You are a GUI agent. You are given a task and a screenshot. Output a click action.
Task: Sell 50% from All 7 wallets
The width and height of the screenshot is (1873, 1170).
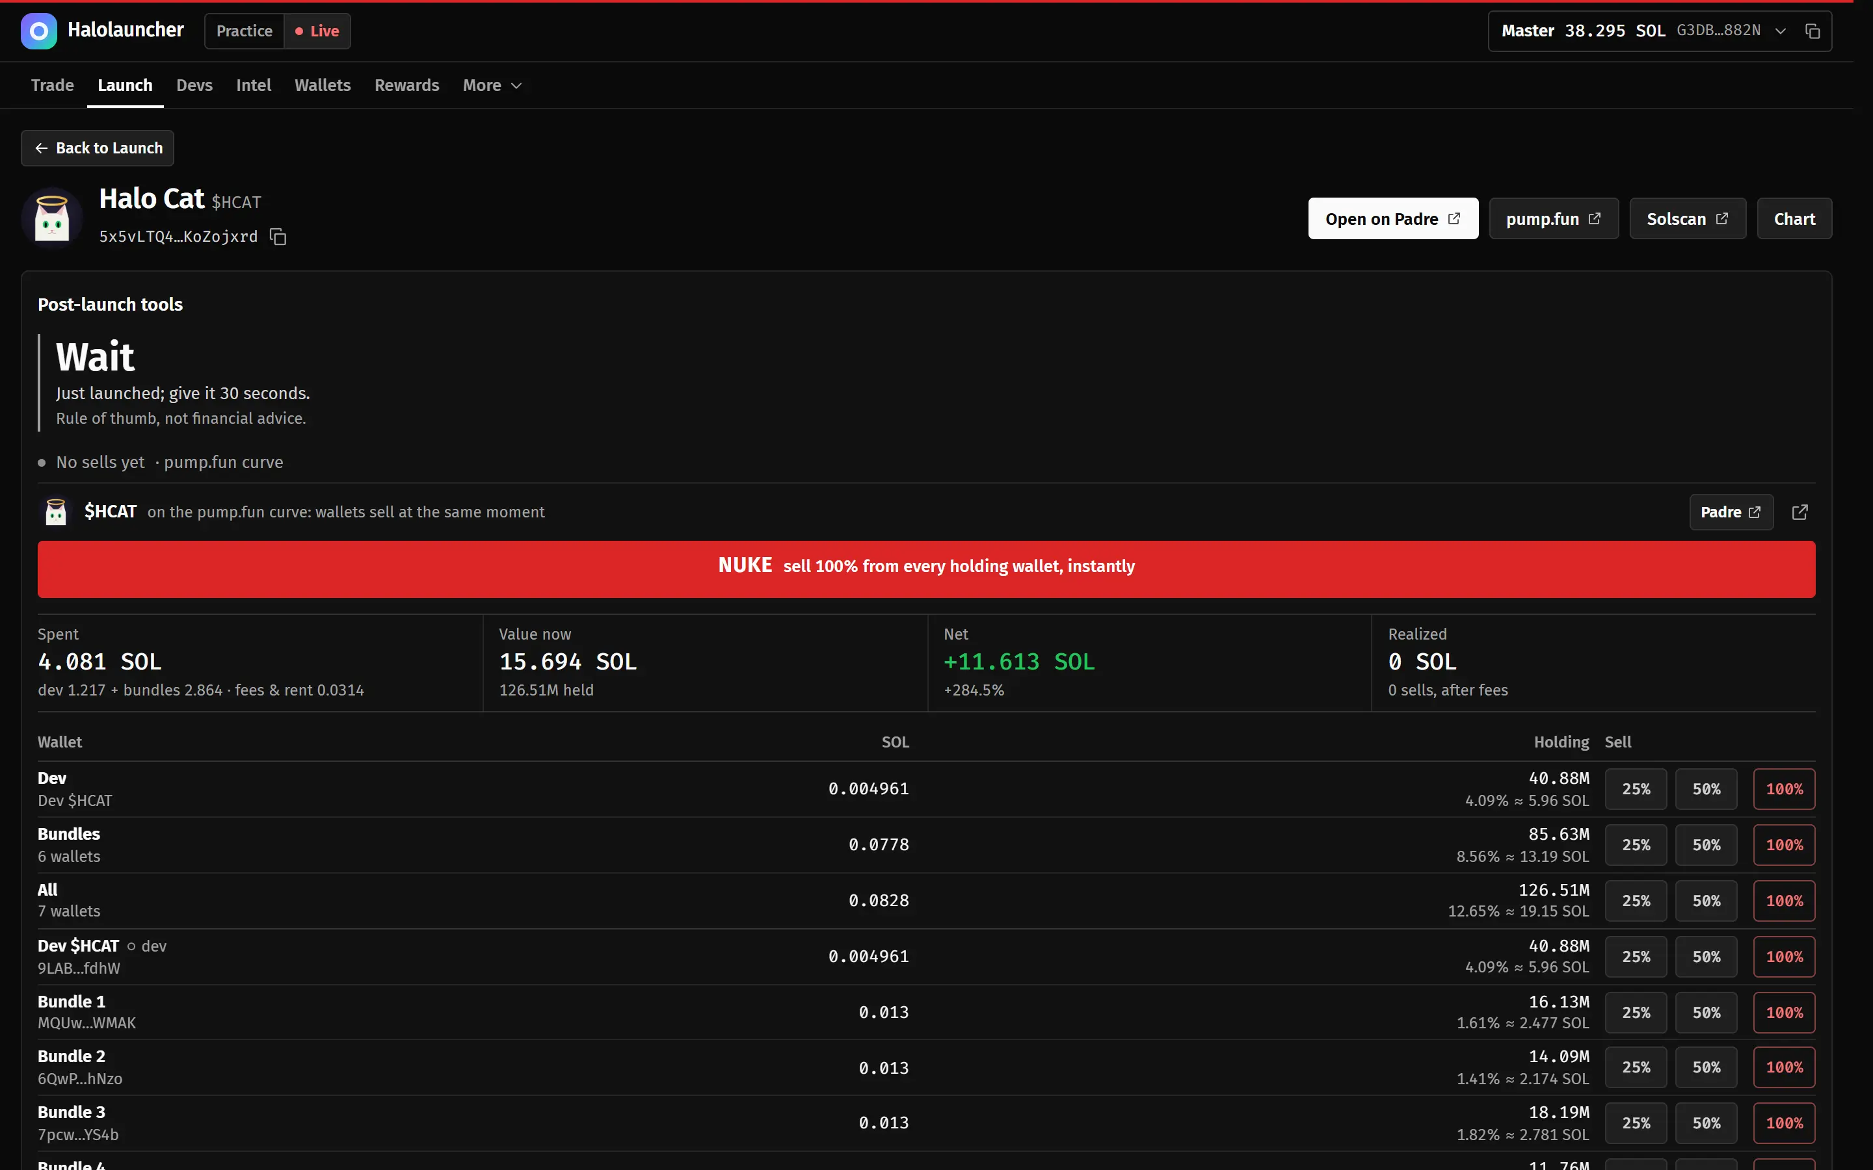[1706, 901]
